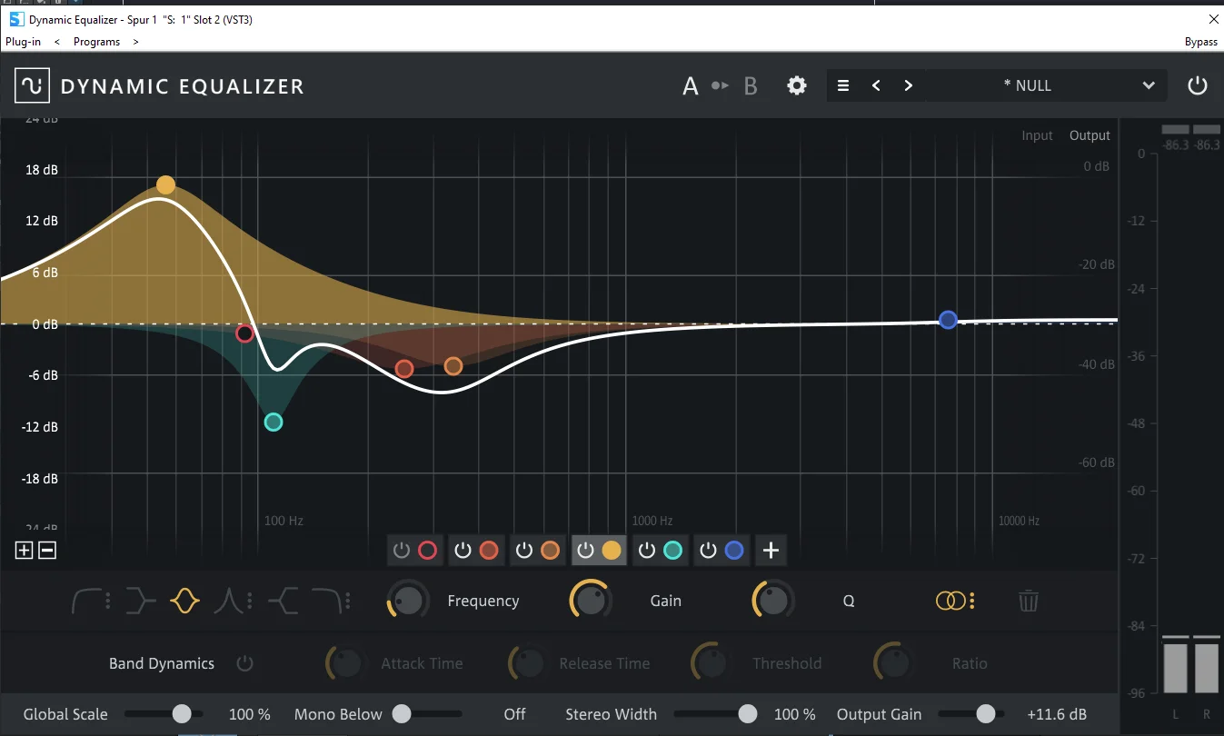This screenshot has width=1224, height=736.
Task: Choose the band-pass filter shape icon
Action: tap(227, 601)
